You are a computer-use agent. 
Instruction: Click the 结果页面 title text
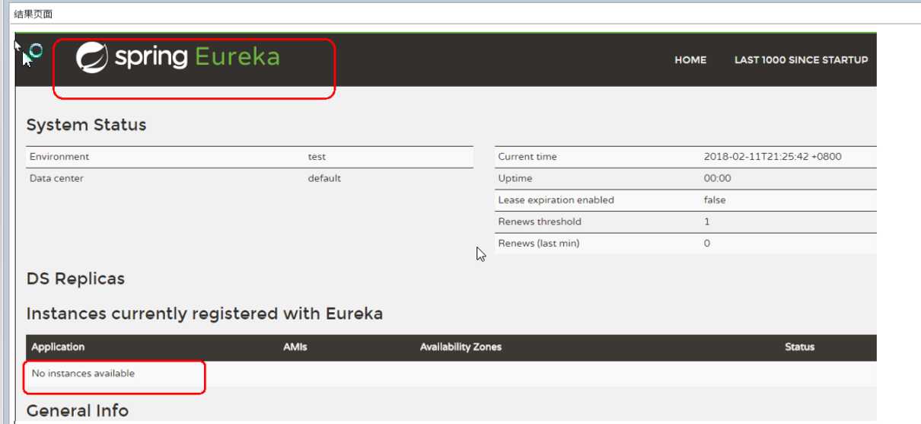[33, 14]
